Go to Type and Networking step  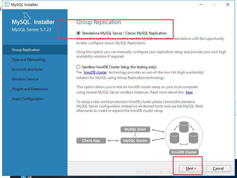pos(28,60)
